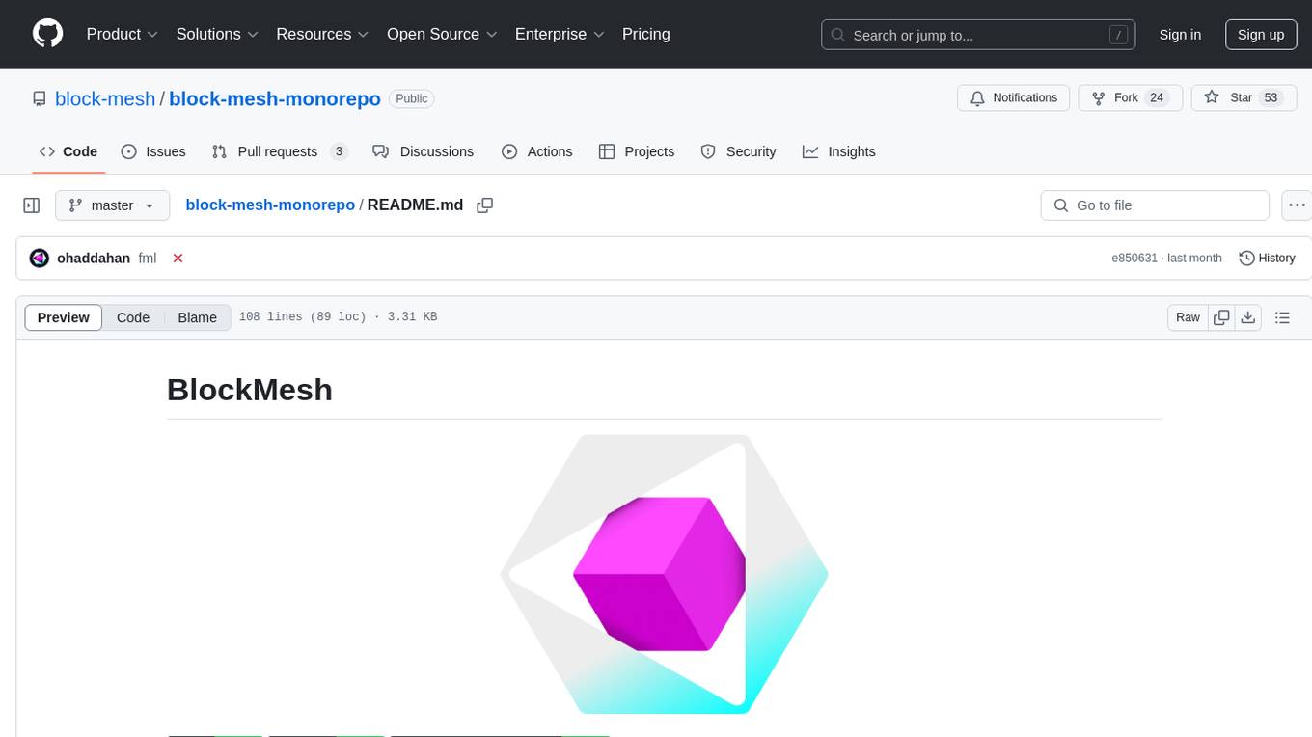1312x737 pixels.
Task: Expand the Resources menu
Action: click(322, 34)
